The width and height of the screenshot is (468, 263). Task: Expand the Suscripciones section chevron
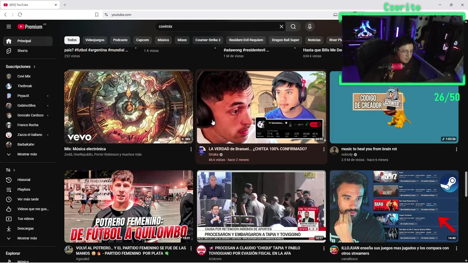point(34,67)
